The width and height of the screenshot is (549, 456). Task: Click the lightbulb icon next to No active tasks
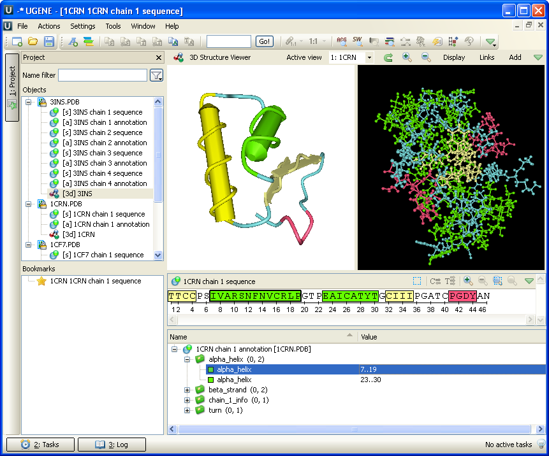[541, 445]
